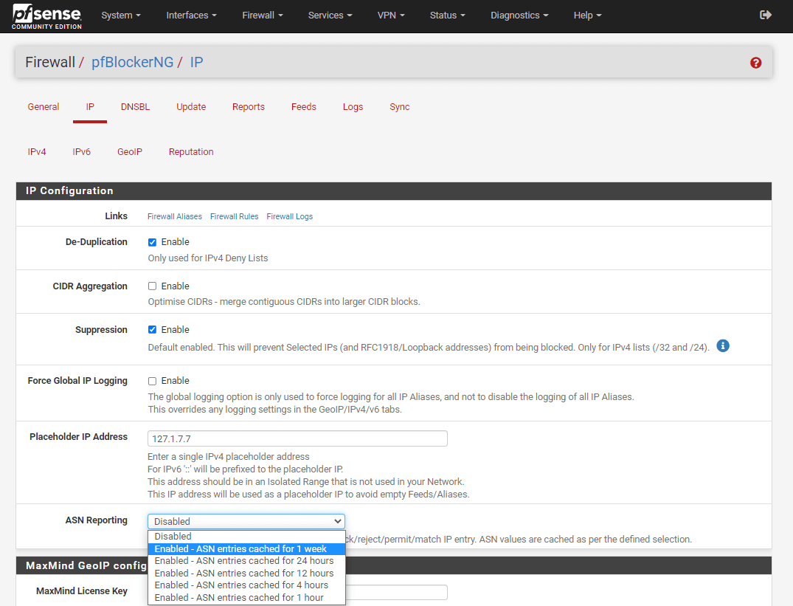Open the GeoIP sub-tab
The height and width of the screenshot is (606, 793).
click(130, 152)
